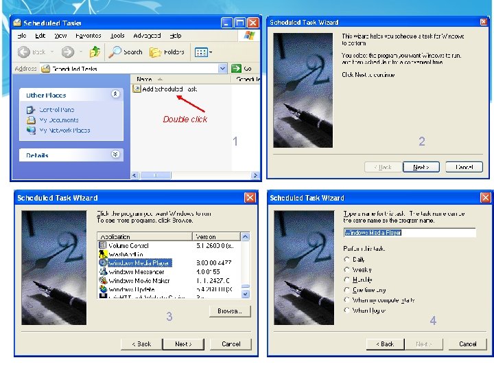Collapse the Other Places panel
The height and width of the screenshot is (371, 494).
coord(115,94)
